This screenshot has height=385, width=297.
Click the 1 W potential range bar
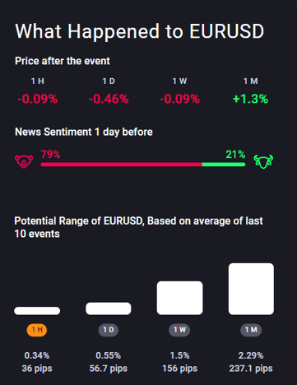(180, 298)
